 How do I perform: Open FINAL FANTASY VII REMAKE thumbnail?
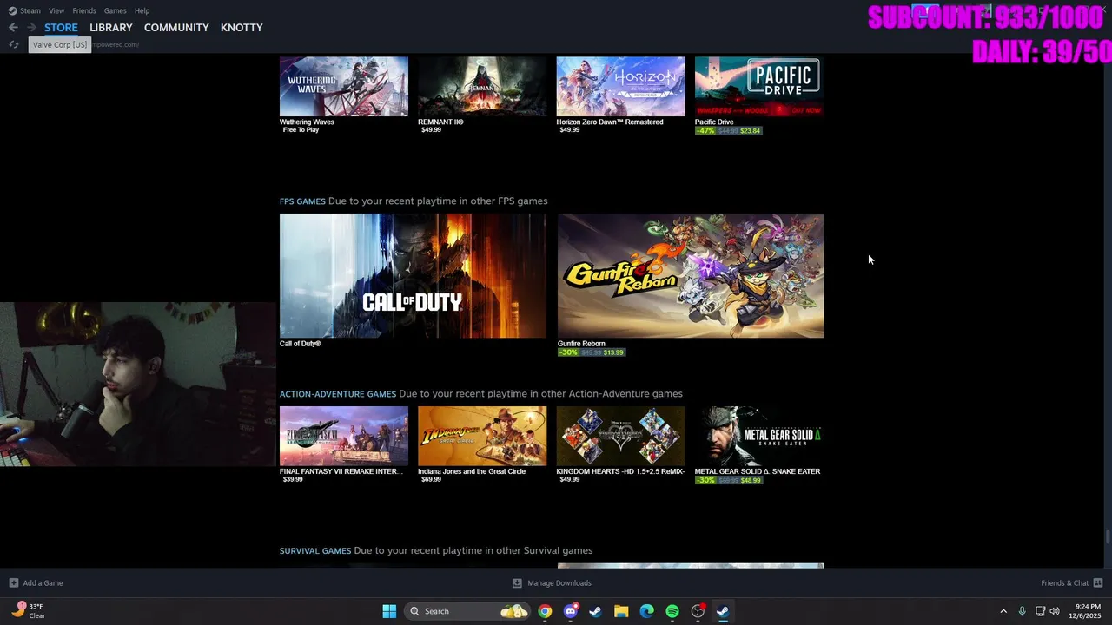[344, 436]
